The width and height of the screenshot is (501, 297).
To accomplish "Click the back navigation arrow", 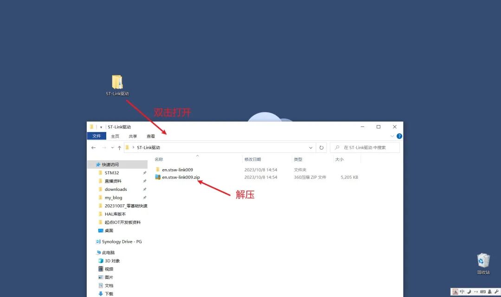I will (x=93, y=148).
